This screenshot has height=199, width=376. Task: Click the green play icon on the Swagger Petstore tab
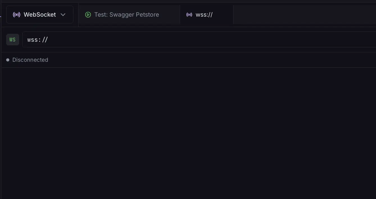pos(88,14)
